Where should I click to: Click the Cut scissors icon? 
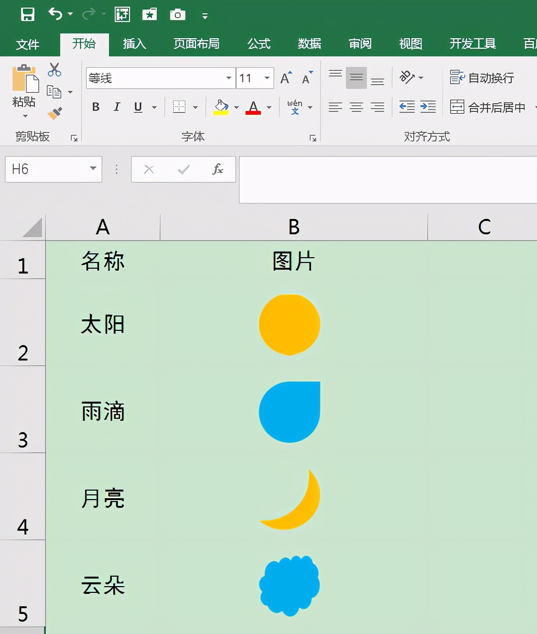(54, 69)
